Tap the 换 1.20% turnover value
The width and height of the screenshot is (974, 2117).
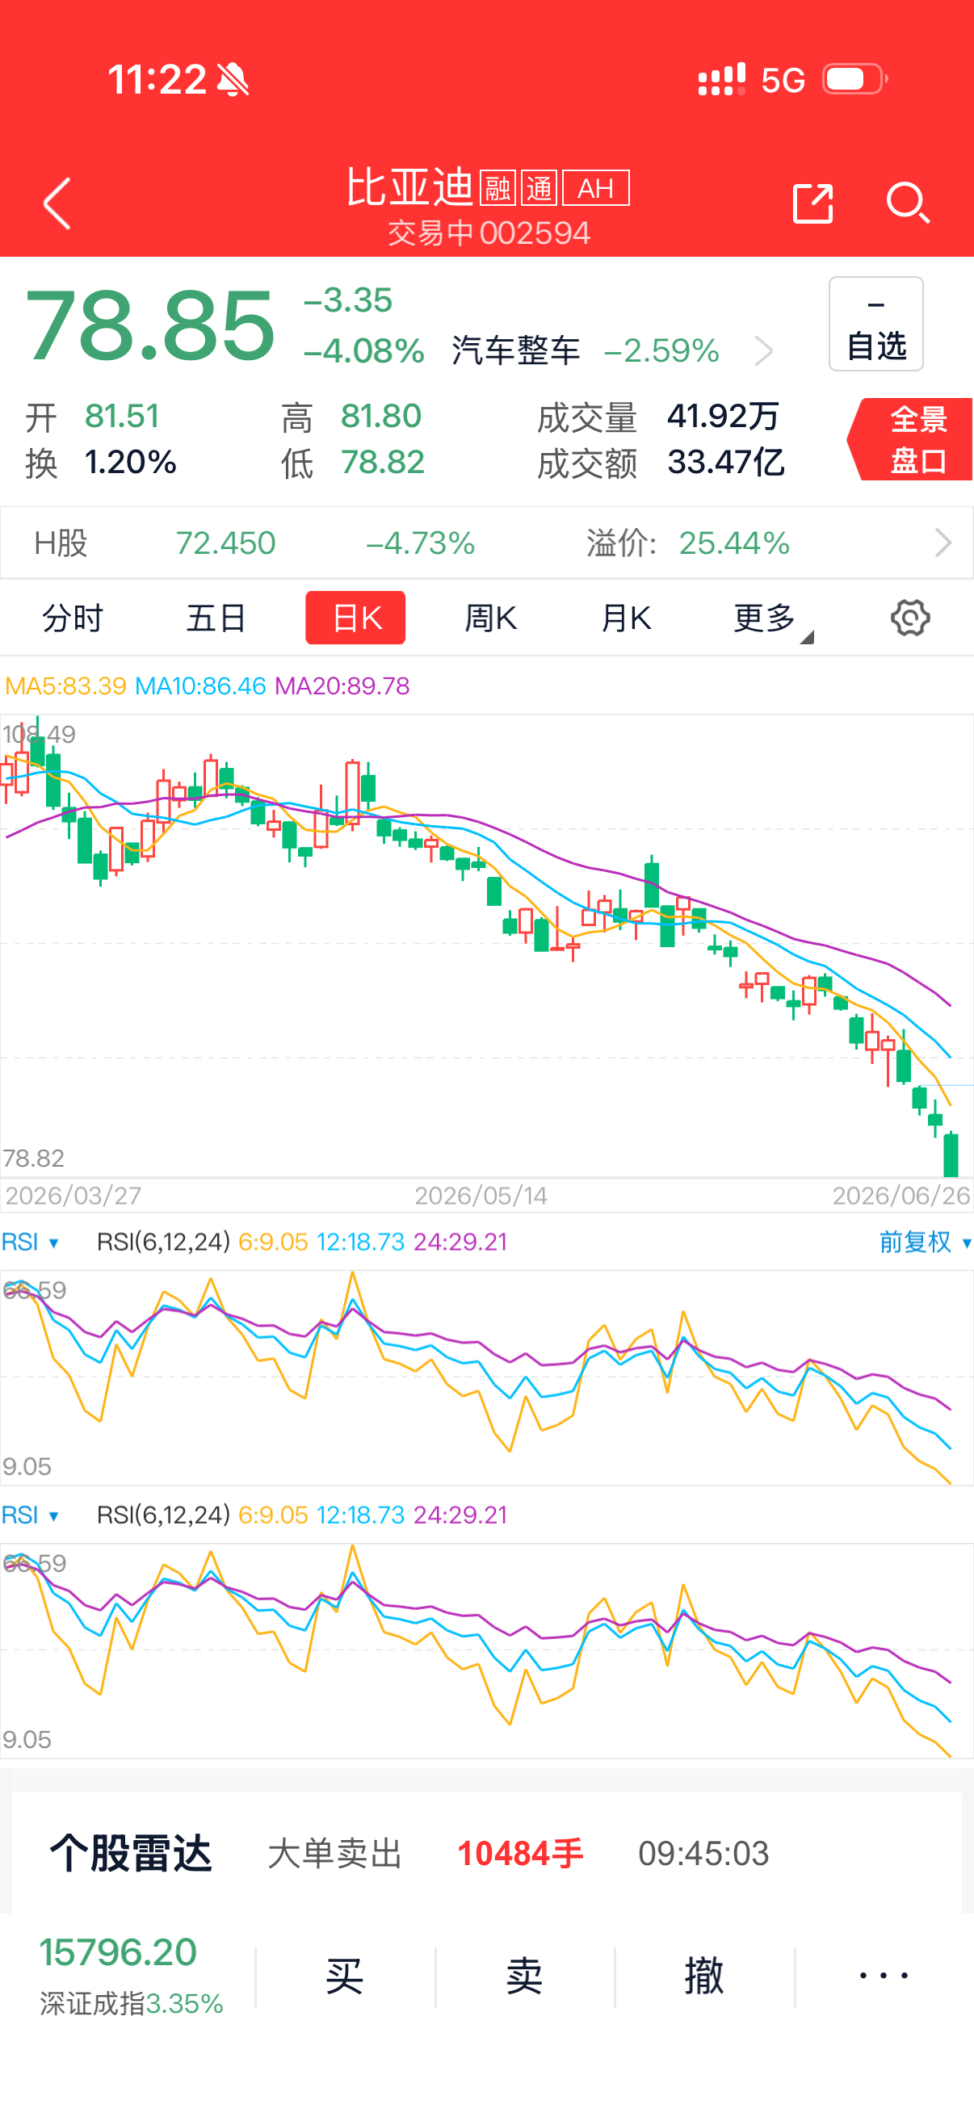pos(131,463)
